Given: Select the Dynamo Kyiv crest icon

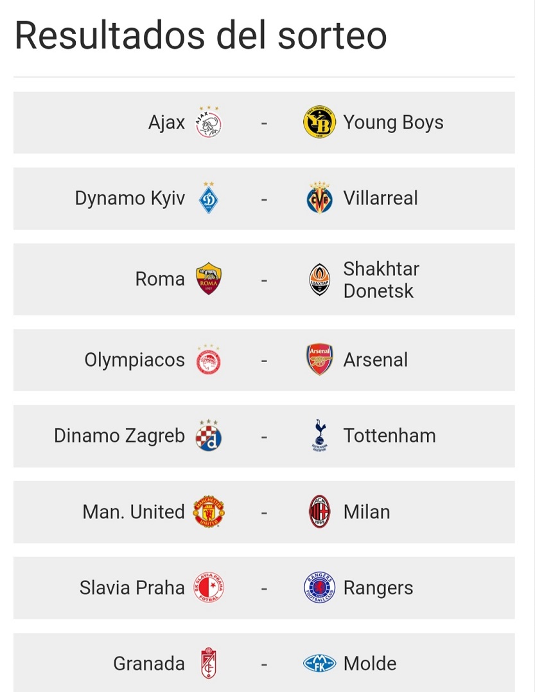Looking at the screenshot, I should [x=209, y=198].
